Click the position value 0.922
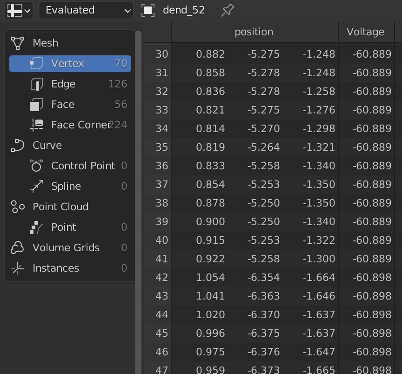Viewport: 402px width, 374px height. pos(210,259)
